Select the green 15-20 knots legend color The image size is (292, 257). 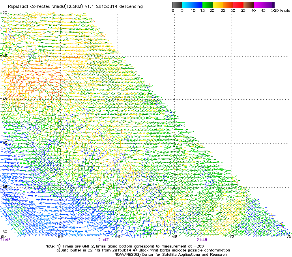pyautogui.click(x=208, y=5)
